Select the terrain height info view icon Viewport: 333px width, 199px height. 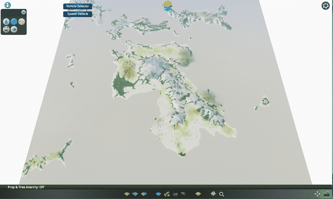tap(14, 29)
